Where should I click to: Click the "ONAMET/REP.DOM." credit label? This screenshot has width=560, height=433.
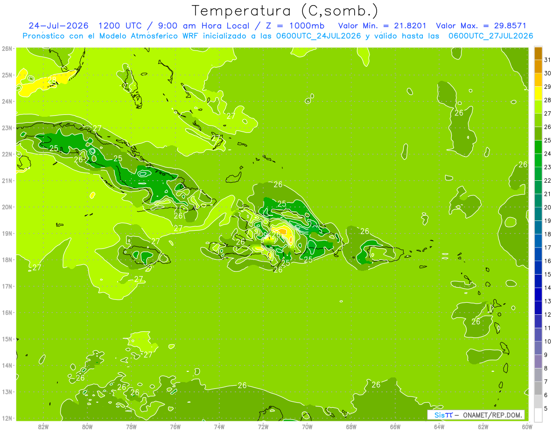(491, 415)
